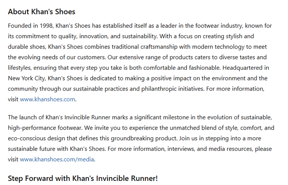Click the words modern technology
The image size is (288, 185).
pyautogui.click(x=218, y=47)
